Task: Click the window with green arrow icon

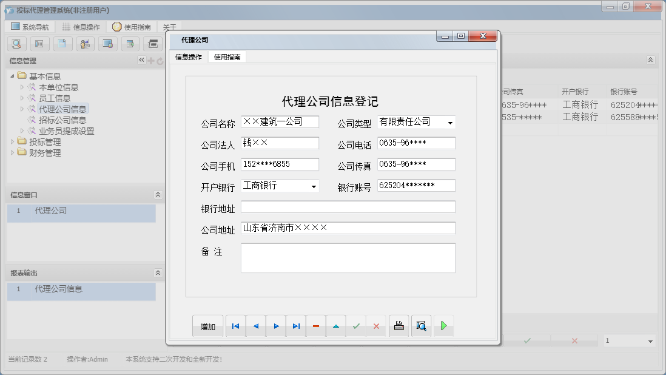Action: click(x=130, y=44)
